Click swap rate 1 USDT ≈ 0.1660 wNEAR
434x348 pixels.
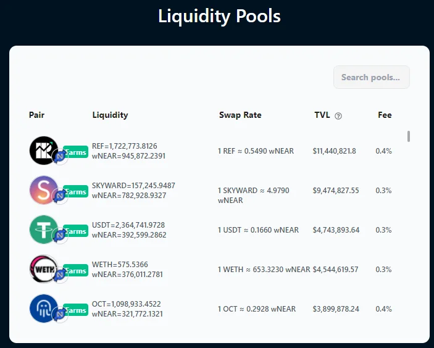pyautogui.click(x=258, y=230)
